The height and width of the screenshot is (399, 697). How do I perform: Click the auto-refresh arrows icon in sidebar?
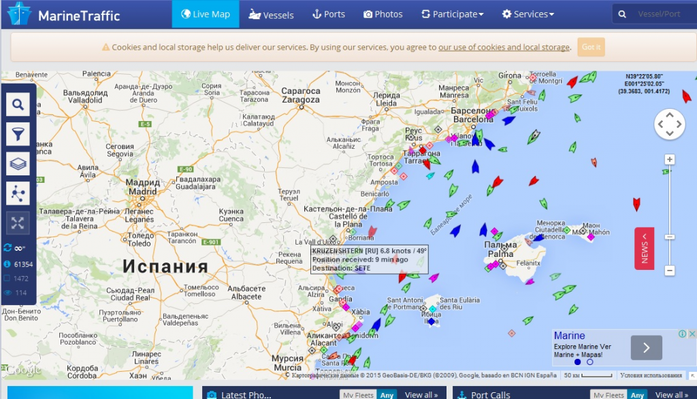coord(7,247)
